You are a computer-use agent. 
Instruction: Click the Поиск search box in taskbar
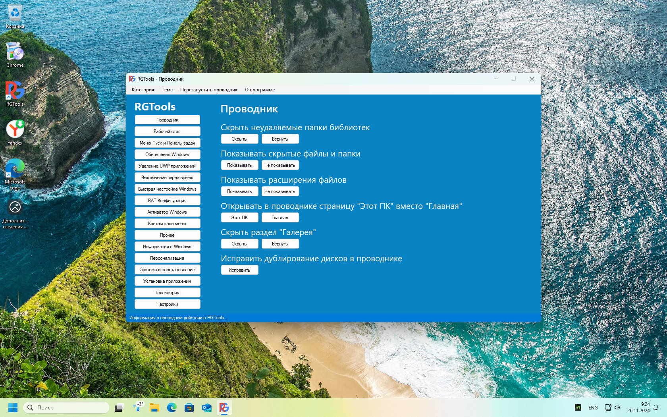point(67,407)
